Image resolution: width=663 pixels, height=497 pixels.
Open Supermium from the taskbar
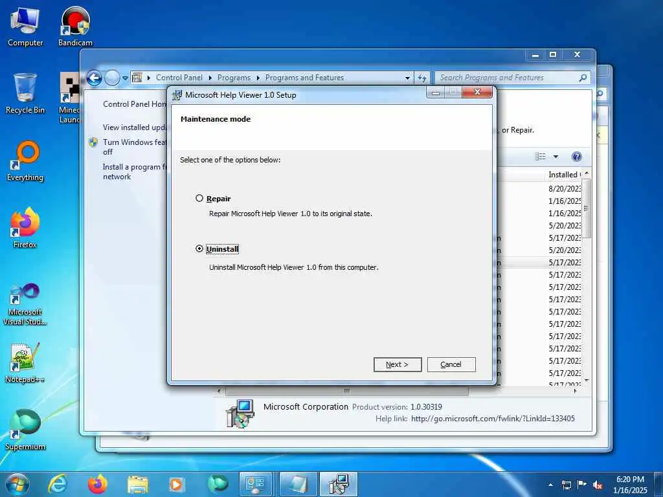218,484
